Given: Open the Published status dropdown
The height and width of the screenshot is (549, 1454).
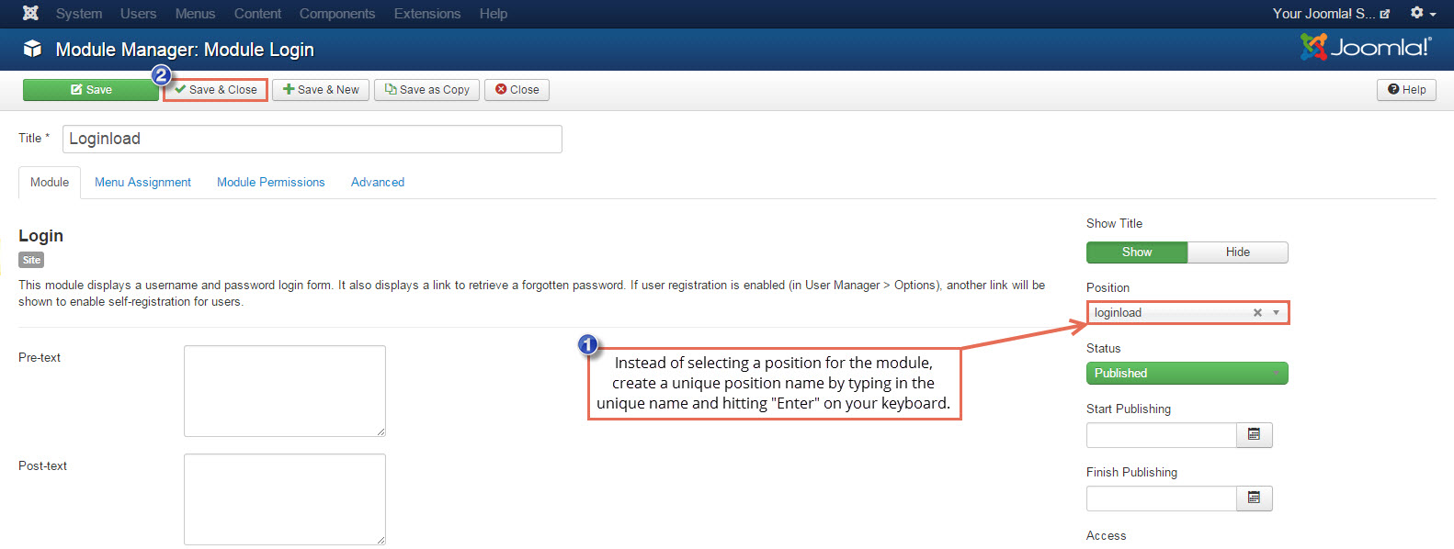Looking at the screenshot, I should click(x=1187, y=374).
